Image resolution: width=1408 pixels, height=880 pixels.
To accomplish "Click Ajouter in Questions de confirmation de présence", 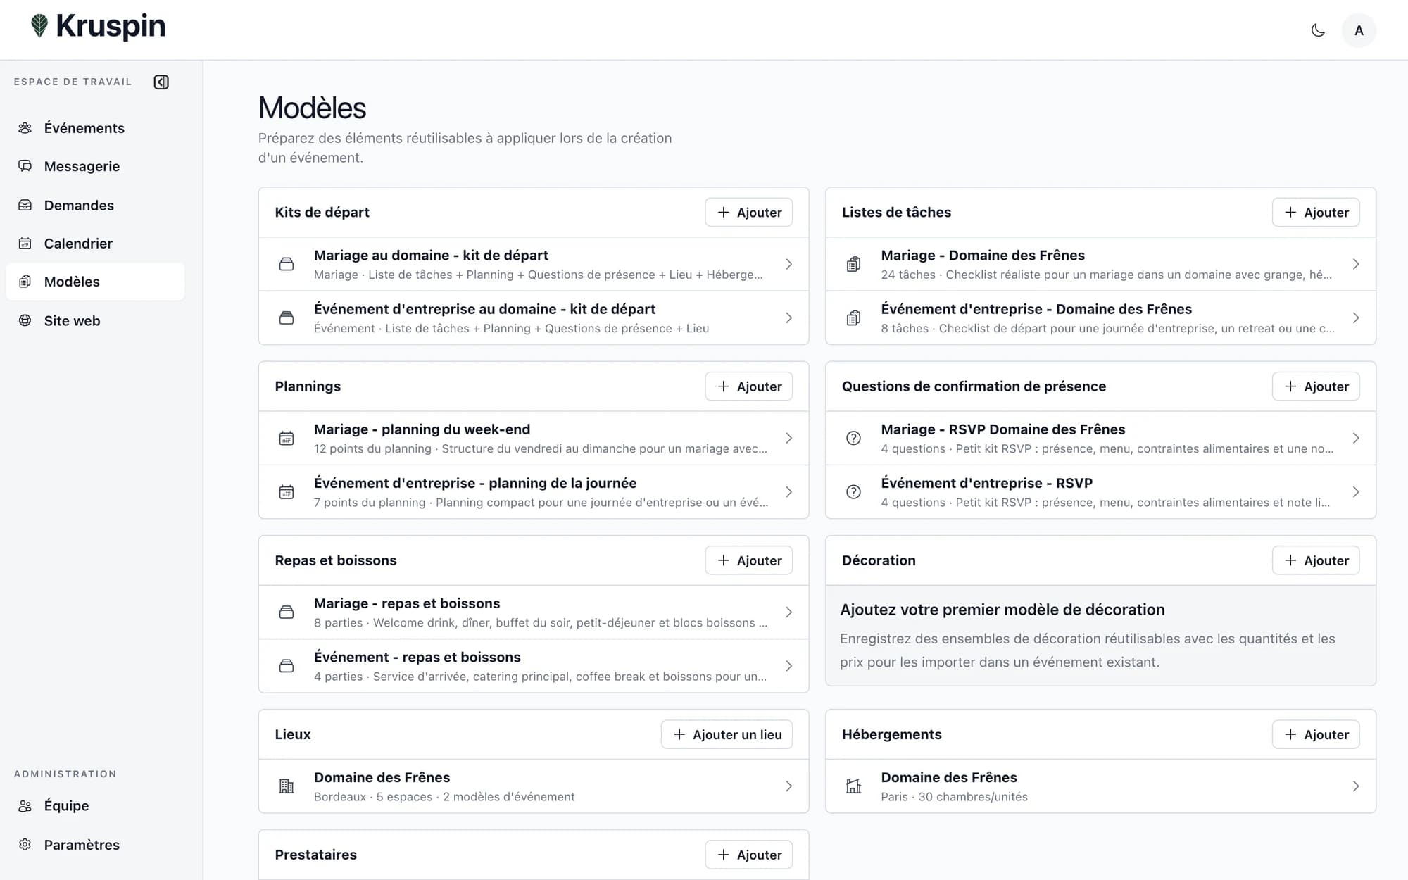I will coord(1315,386).
